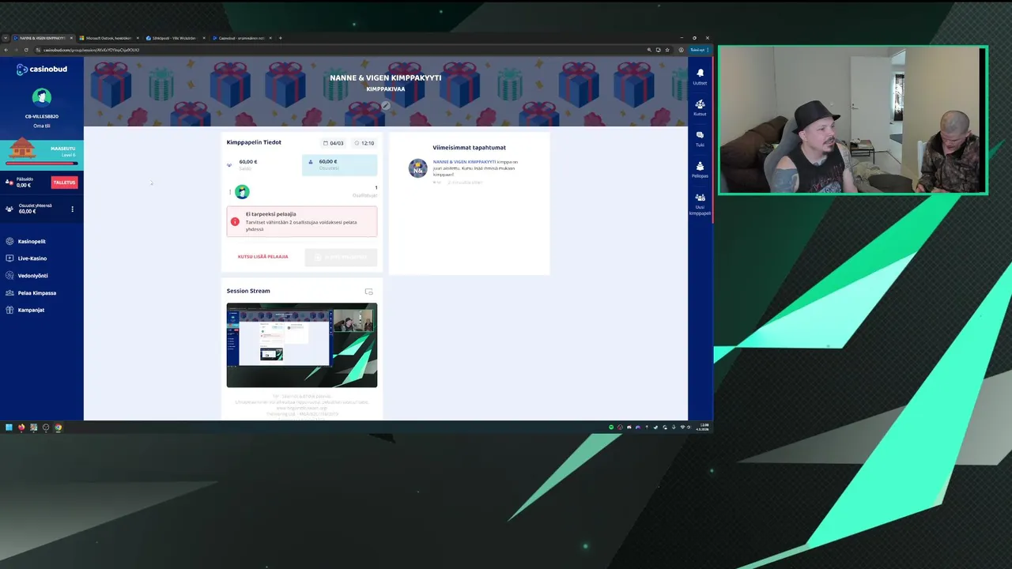Pop out the Session Stream window
The width and height of the screenshot is (1012, 569).
[368, 292]
